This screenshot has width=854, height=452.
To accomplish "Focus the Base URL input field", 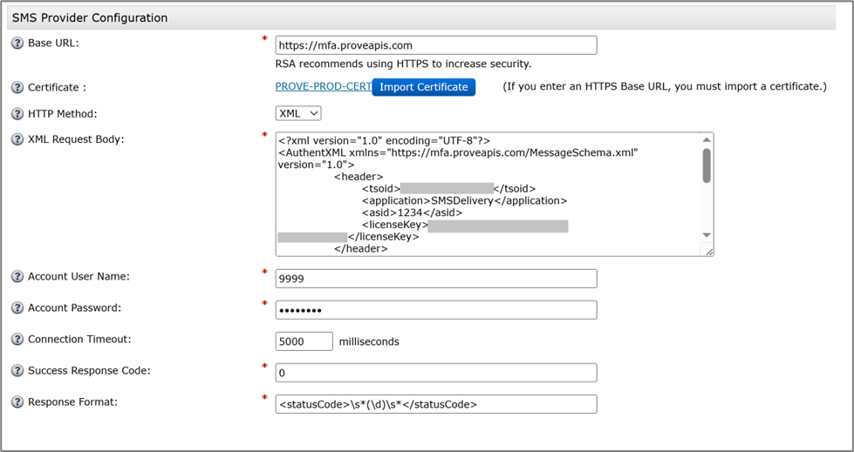I will coord(436,45).
